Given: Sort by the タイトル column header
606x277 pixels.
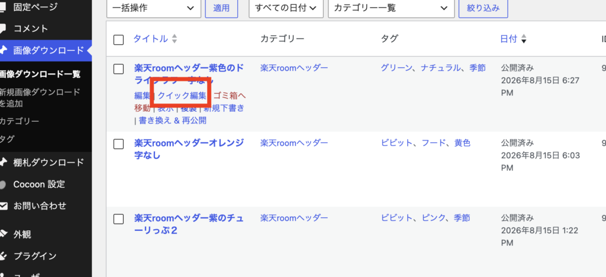Looking at the screenshot, I should click(151, 38).
